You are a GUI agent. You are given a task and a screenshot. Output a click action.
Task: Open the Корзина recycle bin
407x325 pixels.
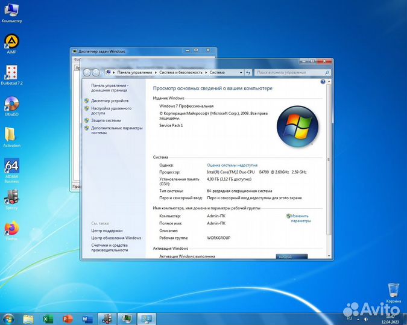(394, 293)
